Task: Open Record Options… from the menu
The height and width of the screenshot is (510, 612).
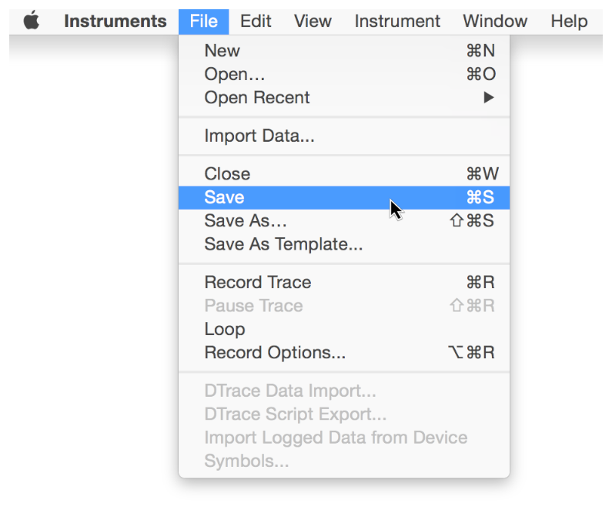Action: [274, 354]
